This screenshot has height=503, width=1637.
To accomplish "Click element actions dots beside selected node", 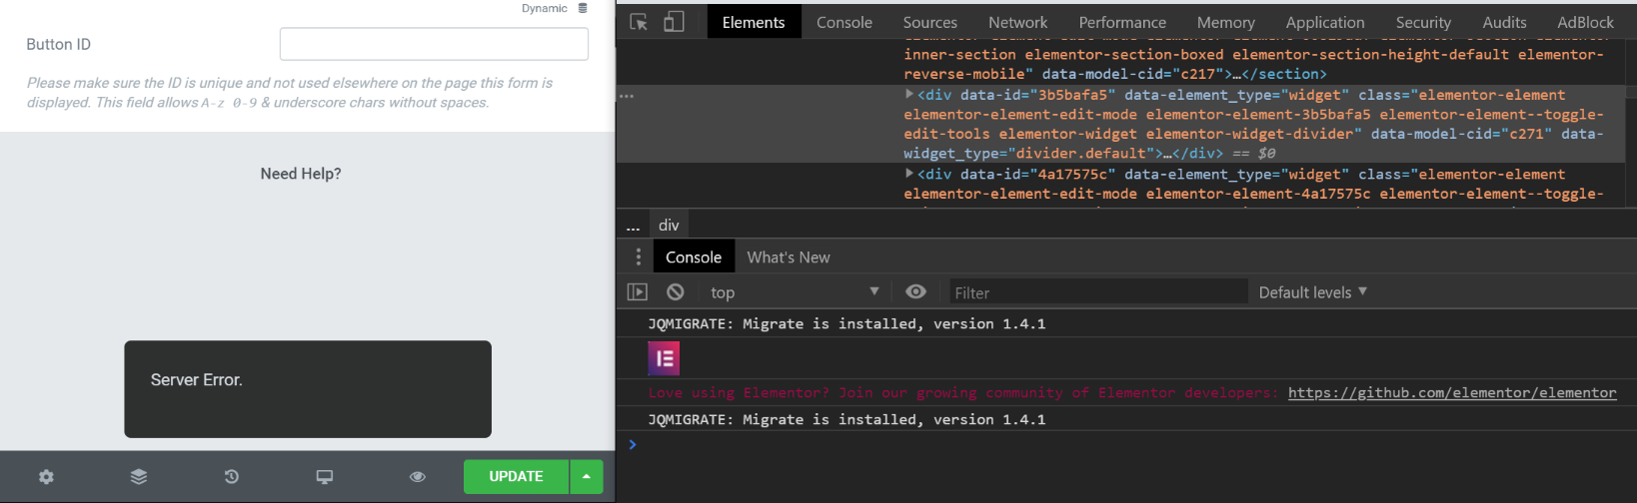I will (627, 96).
